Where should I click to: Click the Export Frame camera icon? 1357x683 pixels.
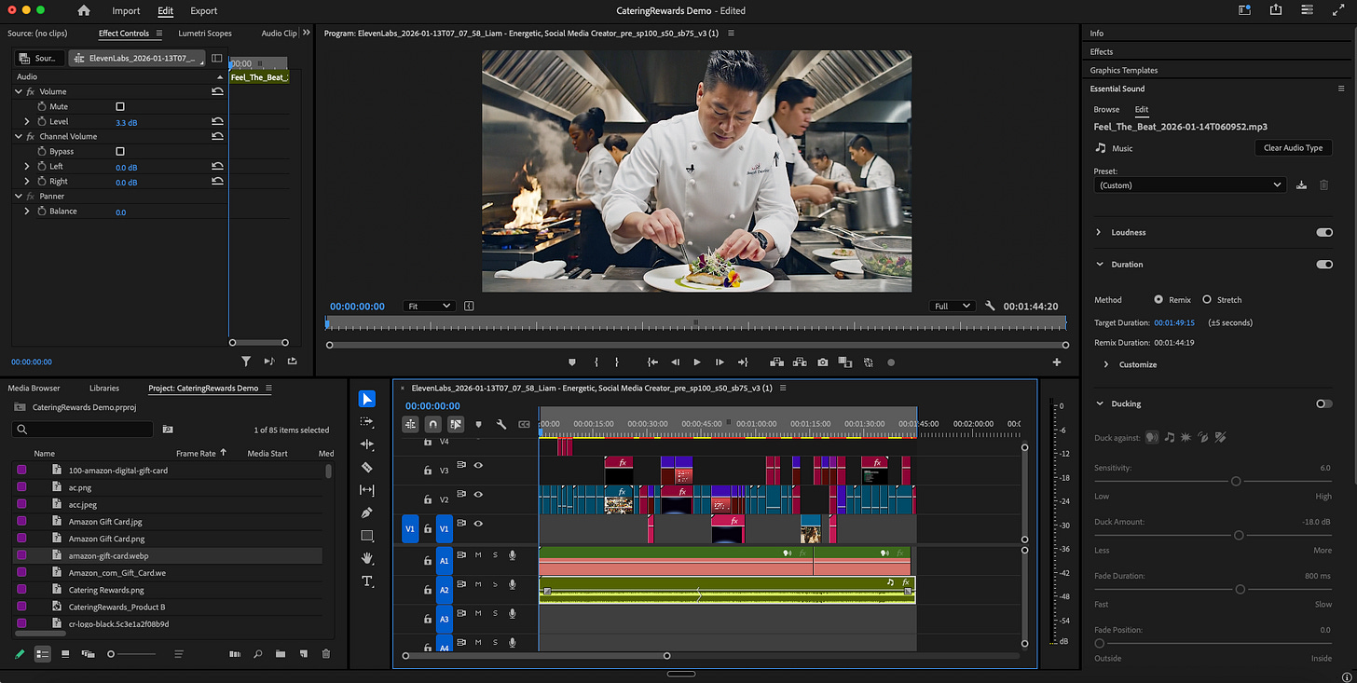823,362
